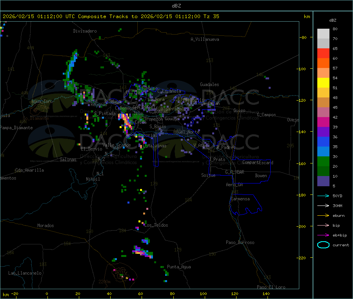353x299 pixels.
Task: Click the 'Guadales' map label
Action: (209, 84)
